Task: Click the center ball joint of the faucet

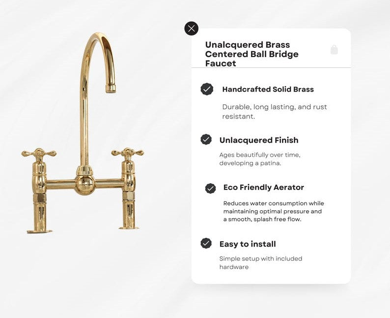Action: (x=85, y=185)
